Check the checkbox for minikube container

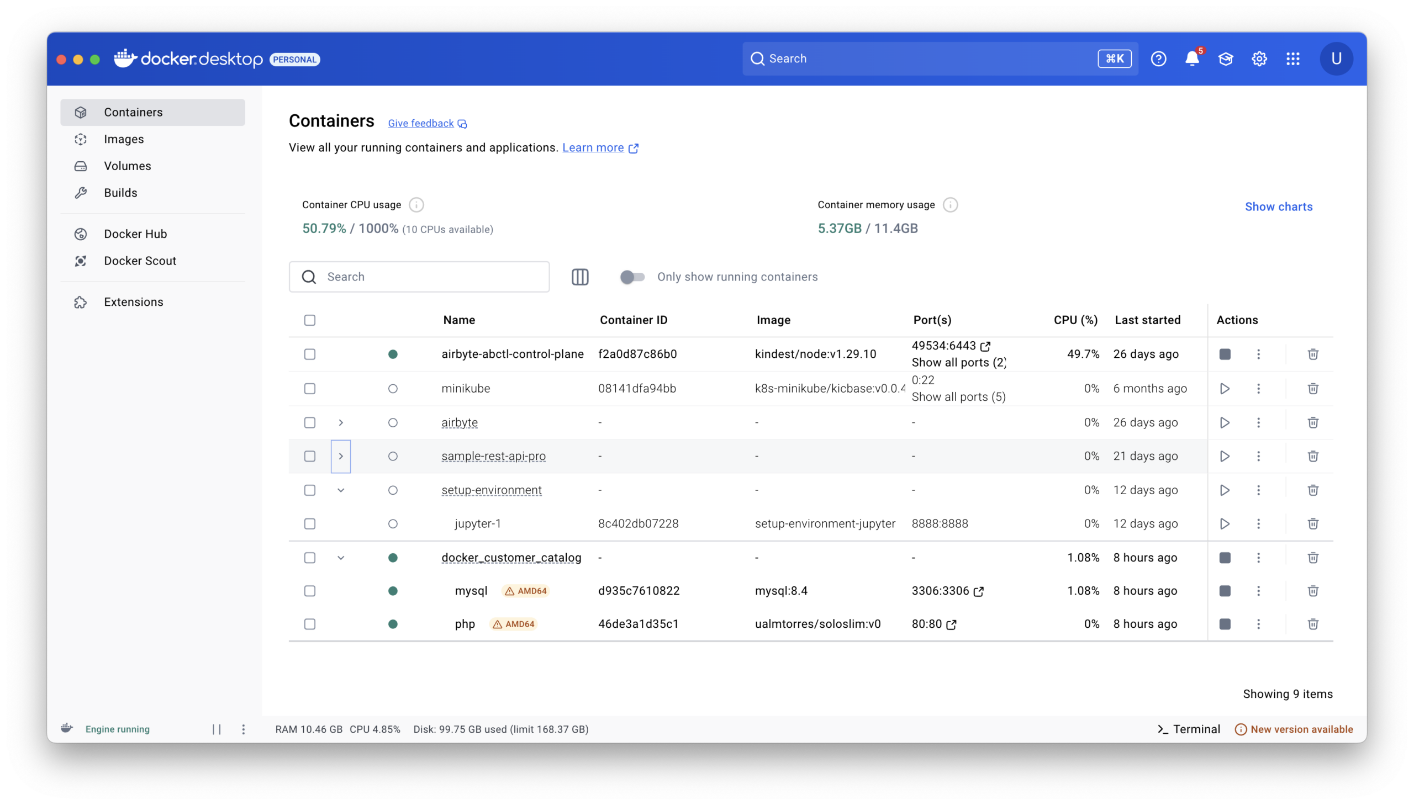click(310, 388)
